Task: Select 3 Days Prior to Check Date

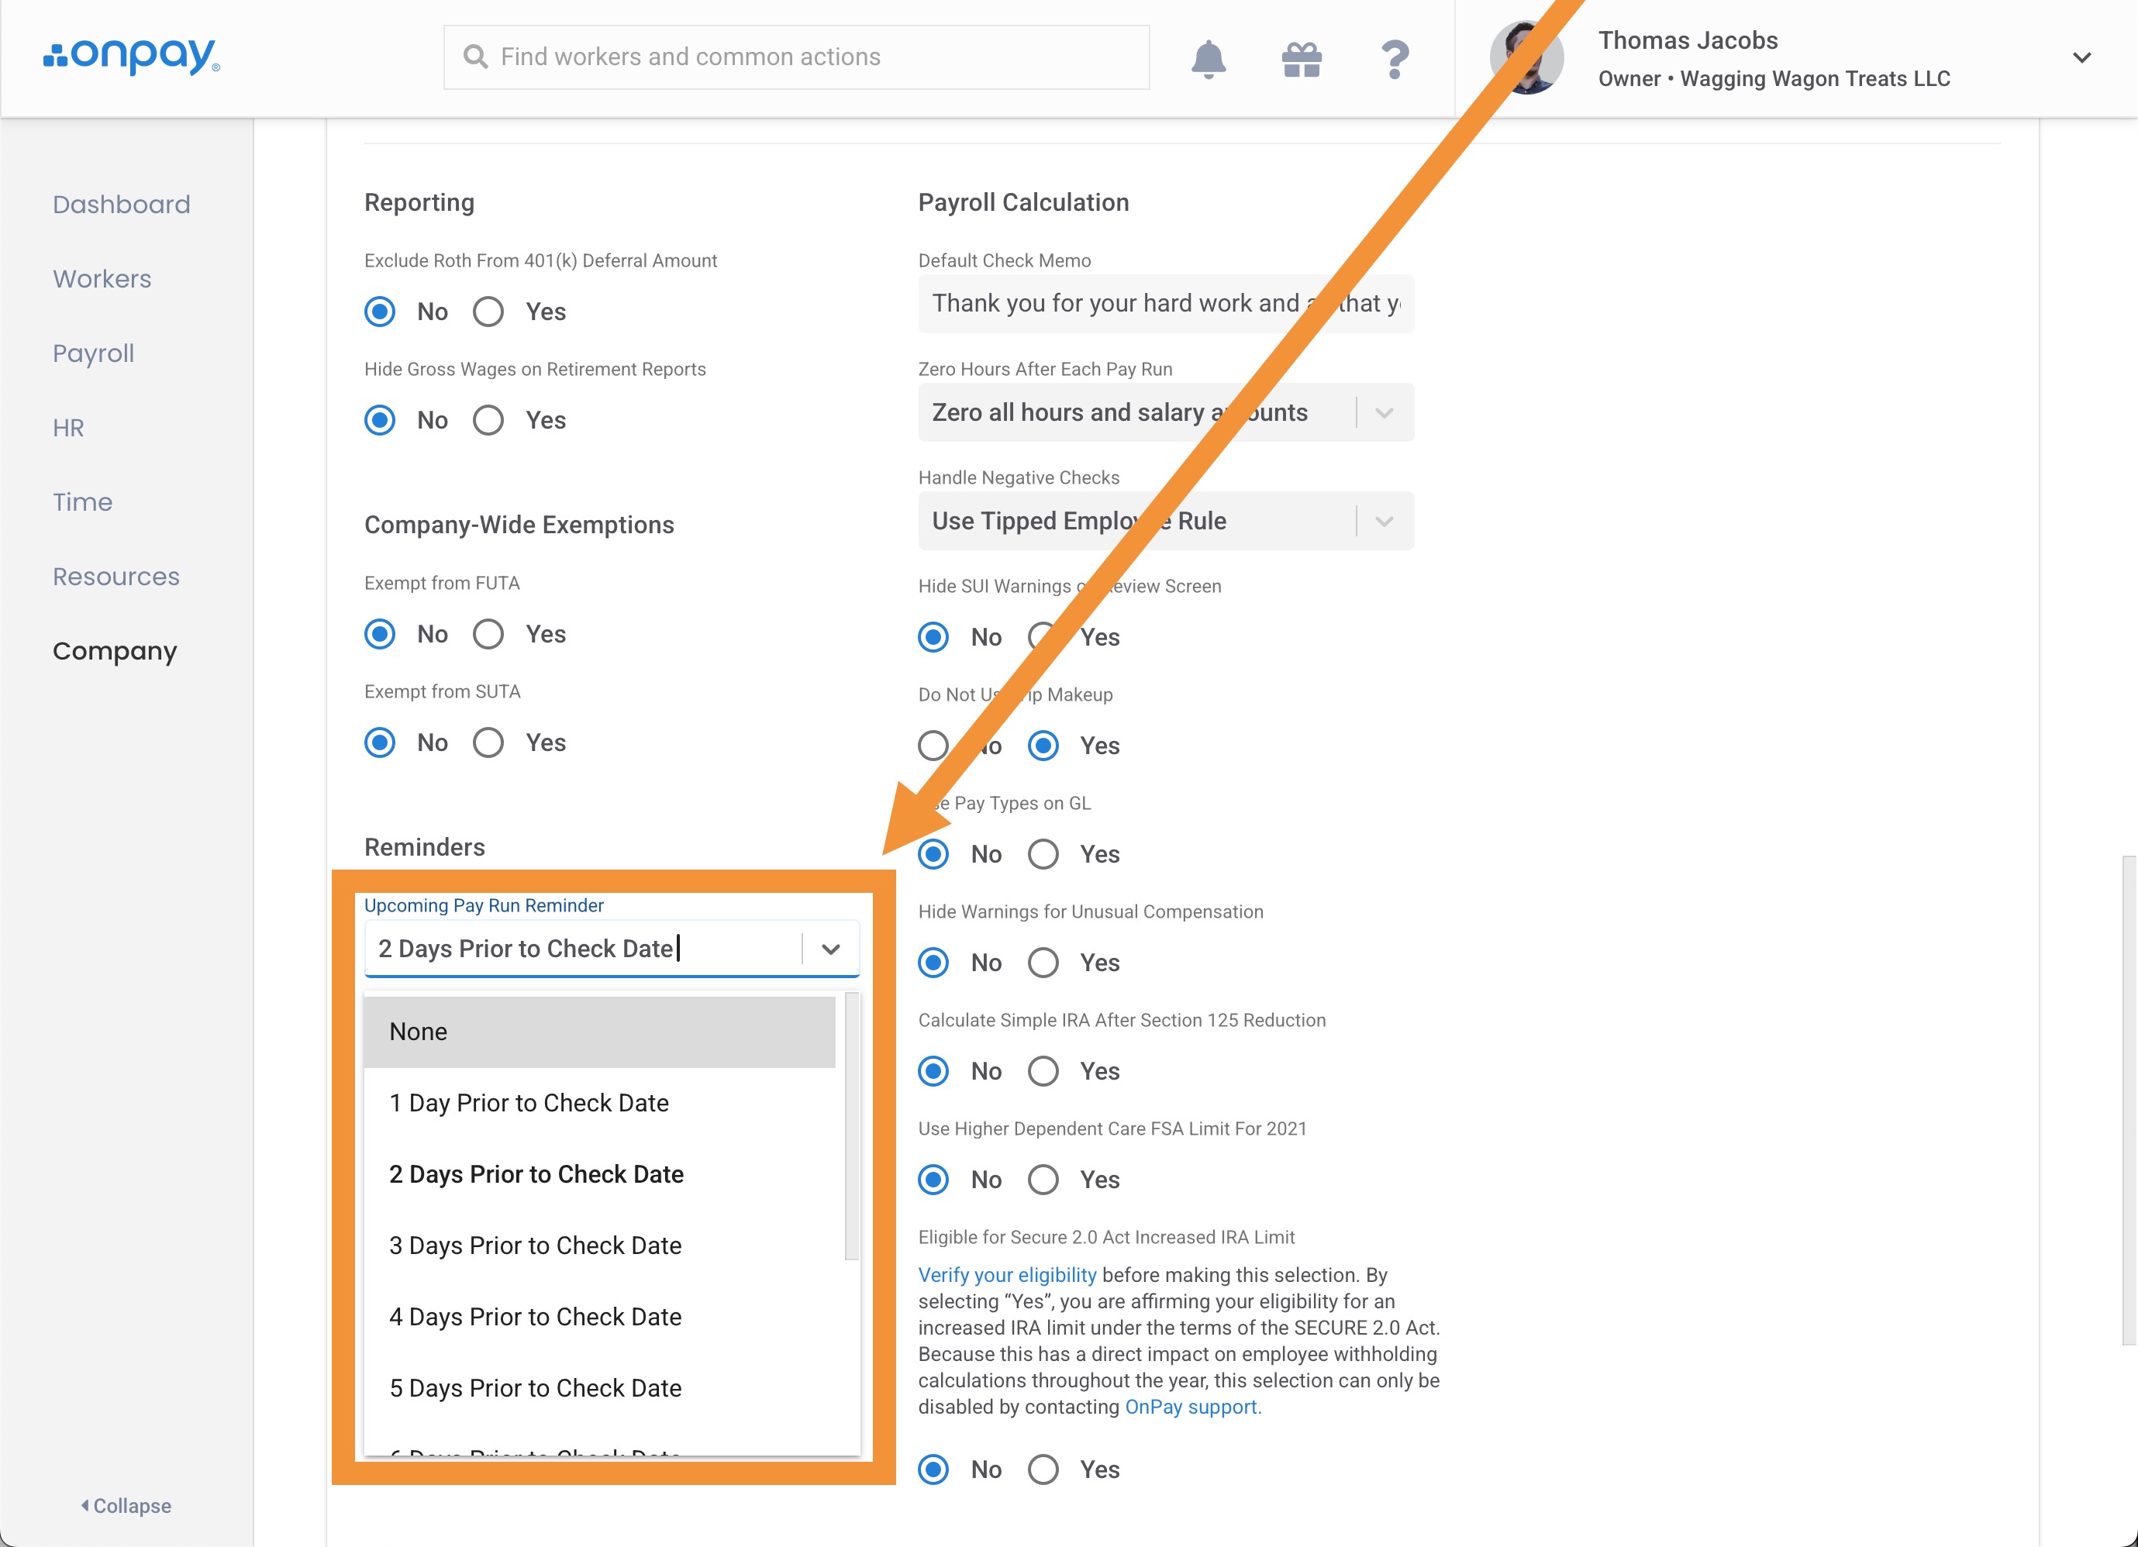Action: tap(535, 1246)
